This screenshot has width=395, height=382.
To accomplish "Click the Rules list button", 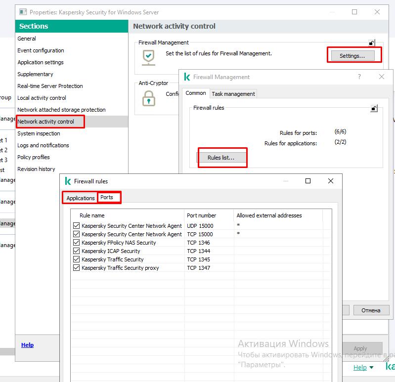I will (x=221, y=158).
